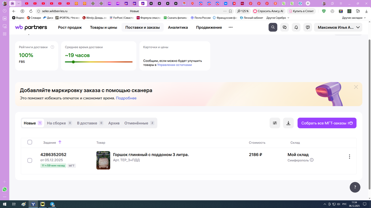Follow the Подробнее link in banner
Viewport: 371px width, 208px height.
coord(126,98)
